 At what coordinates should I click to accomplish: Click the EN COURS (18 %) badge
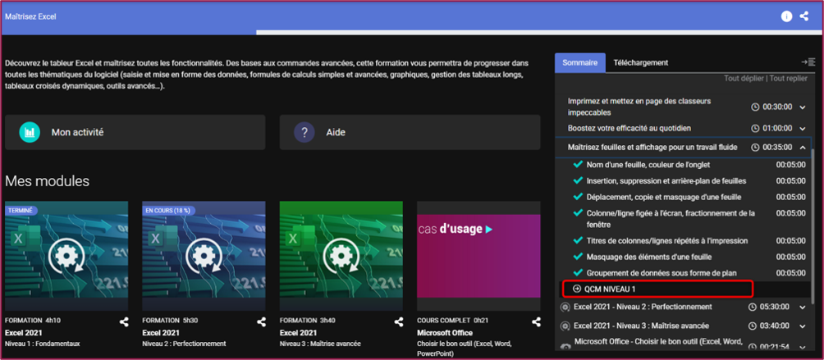click(169, 211)
